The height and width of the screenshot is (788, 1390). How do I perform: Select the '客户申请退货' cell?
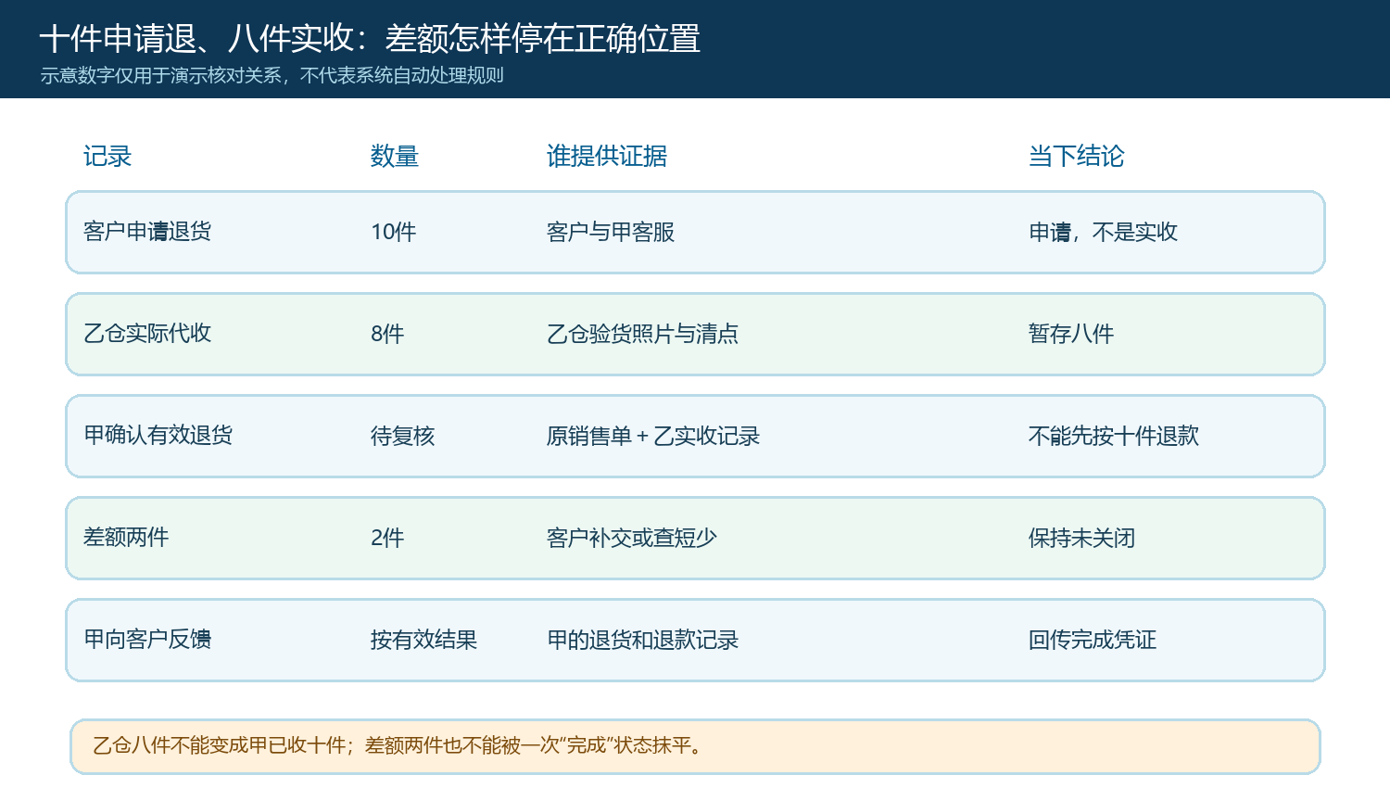[147, 232]
